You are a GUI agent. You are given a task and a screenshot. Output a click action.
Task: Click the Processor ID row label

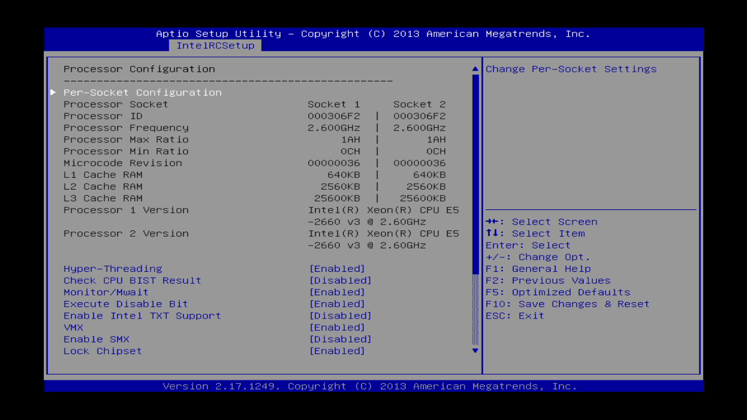tap(103, 116)
